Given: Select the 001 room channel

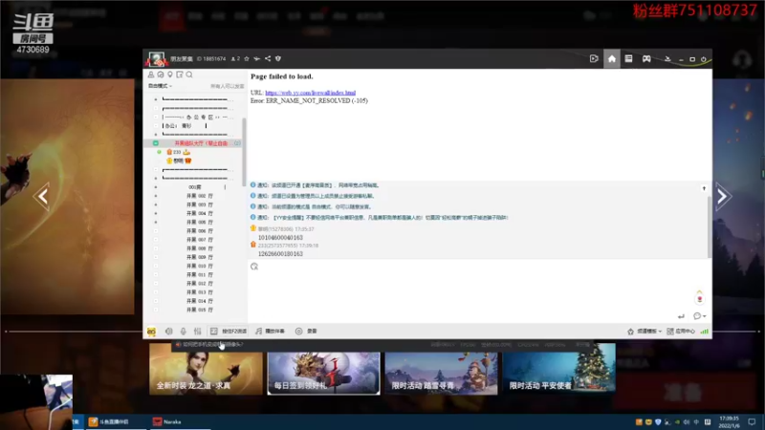Looking at the screenshot, I should pyautogui.click(x=195, y=187).
